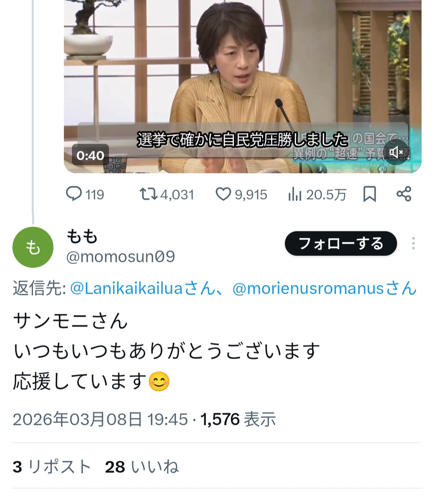434x501 pixels.
Task: Open the three-dot more options menu
Action: pos(413,243)
